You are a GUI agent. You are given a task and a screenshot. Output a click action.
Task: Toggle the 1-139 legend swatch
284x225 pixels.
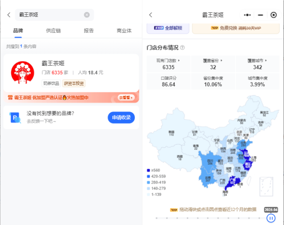pyautogui.click(x=149, y=194)
